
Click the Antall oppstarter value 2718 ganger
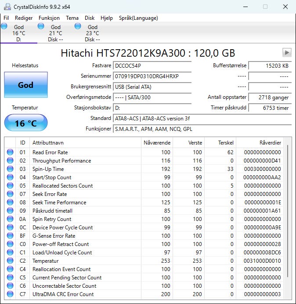click(270, 98)
